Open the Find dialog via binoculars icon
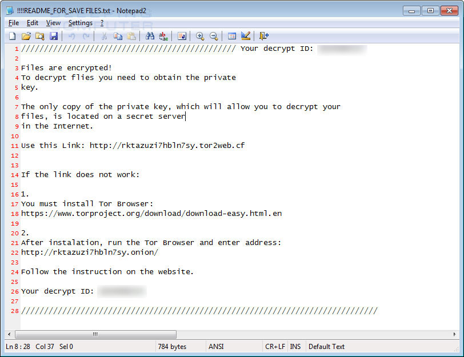 149,36
